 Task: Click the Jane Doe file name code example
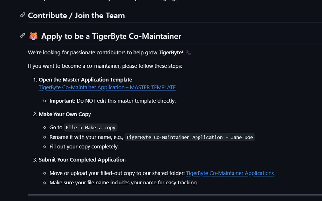point(190,137)
